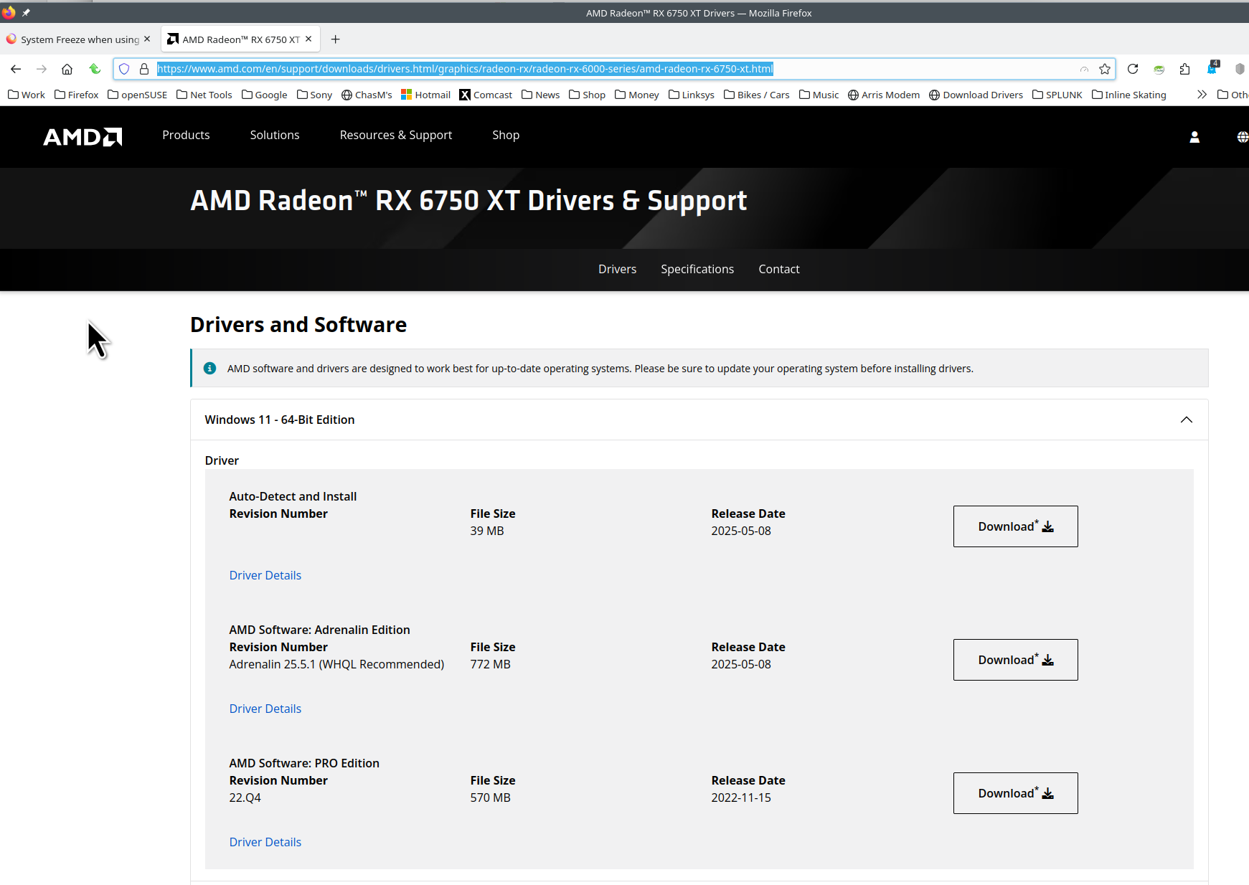
Task: Open the Download Drivers bookmark
Action: click(x=976, y=95)
